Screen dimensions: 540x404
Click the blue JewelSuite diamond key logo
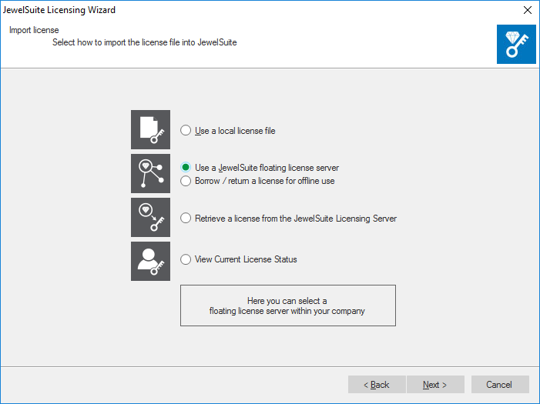[515, 42]
